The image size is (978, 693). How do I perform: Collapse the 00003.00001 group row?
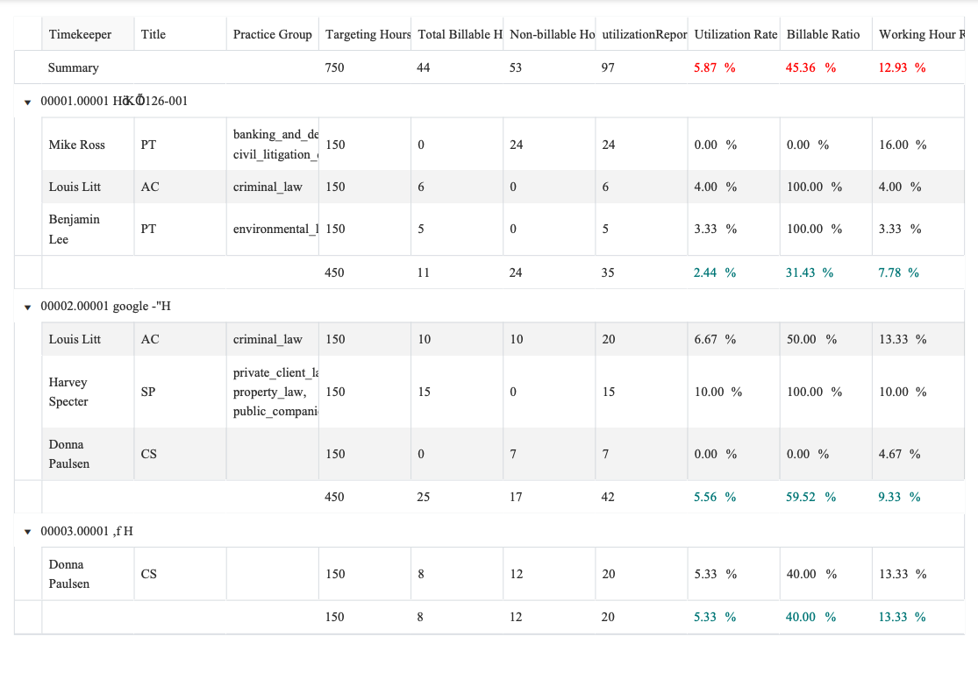pyautogui.click(x=28, y=531)
